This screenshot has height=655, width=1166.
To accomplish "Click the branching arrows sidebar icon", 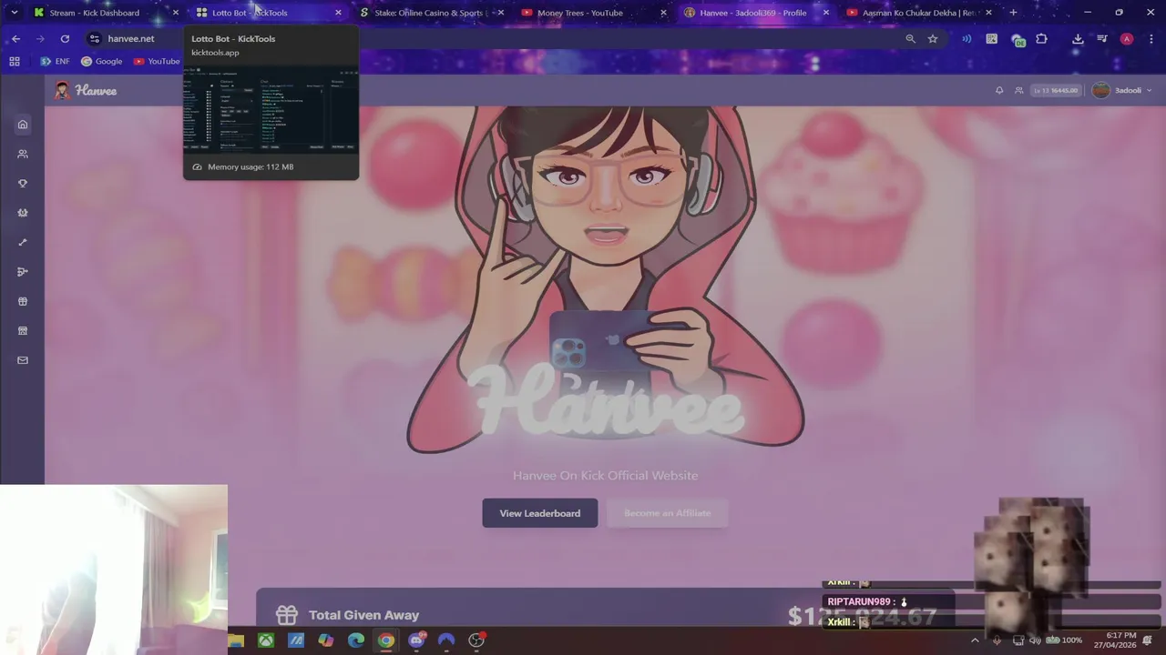I will pyautogui.click(x=23, y=272).
